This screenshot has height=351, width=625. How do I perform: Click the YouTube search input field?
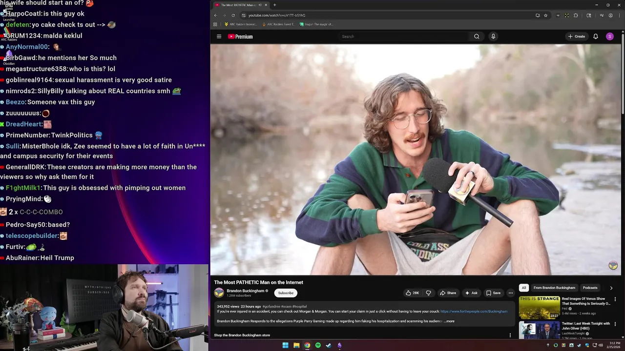[404, 37]
